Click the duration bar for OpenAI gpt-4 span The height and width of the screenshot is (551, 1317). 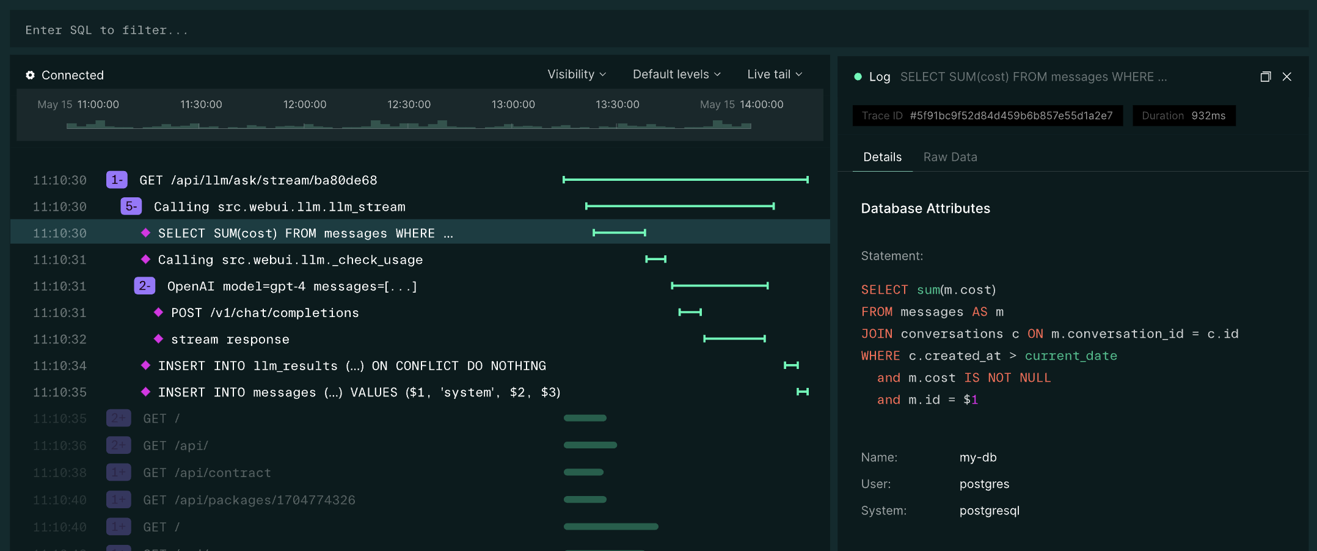click(720, 286)
